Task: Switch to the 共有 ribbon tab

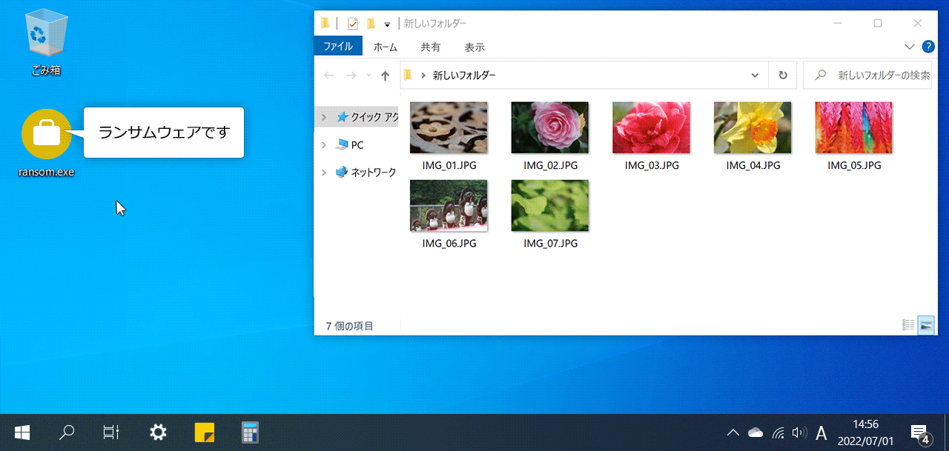Action: tap(431, 47)
